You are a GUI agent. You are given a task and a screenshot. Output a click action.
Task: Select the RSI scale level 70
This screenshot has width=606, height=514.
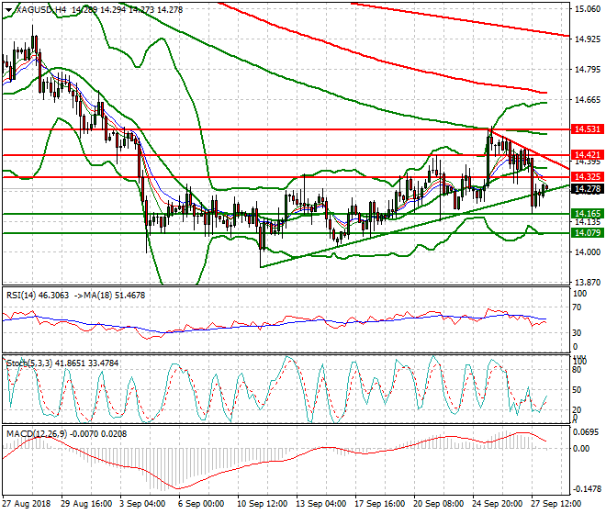(578, 308)
